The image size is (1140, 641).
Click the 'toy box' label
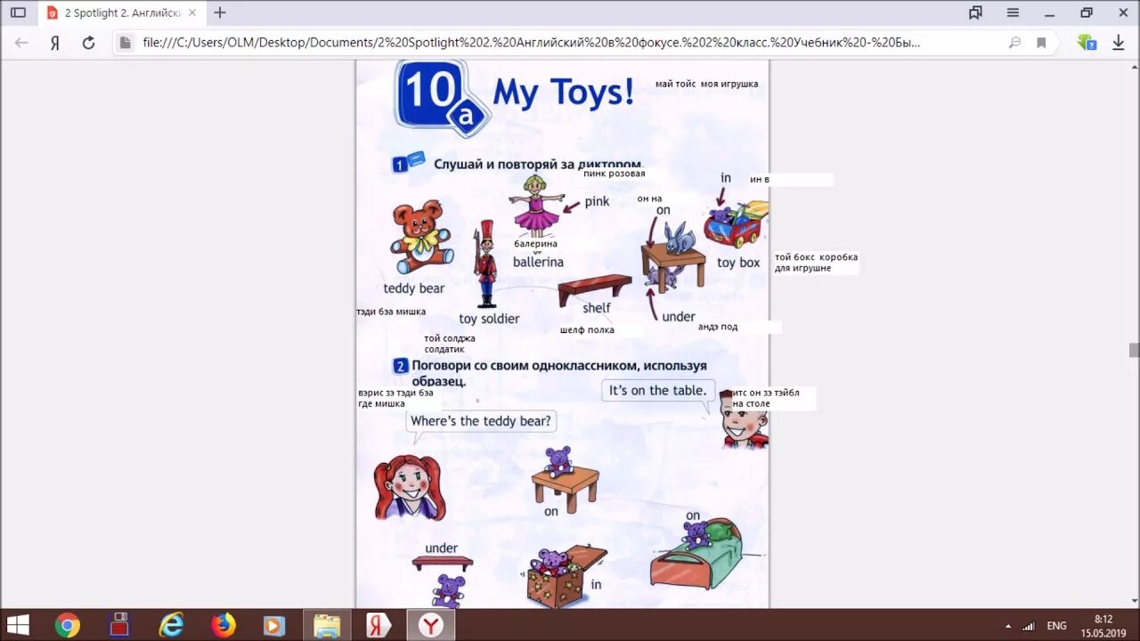point(738,263)
